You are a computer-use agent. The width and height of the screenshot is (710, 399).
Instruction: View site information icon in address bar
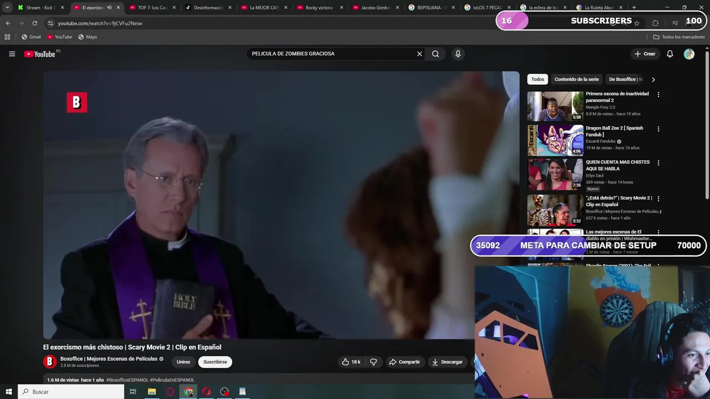click(x=50, y=23)
